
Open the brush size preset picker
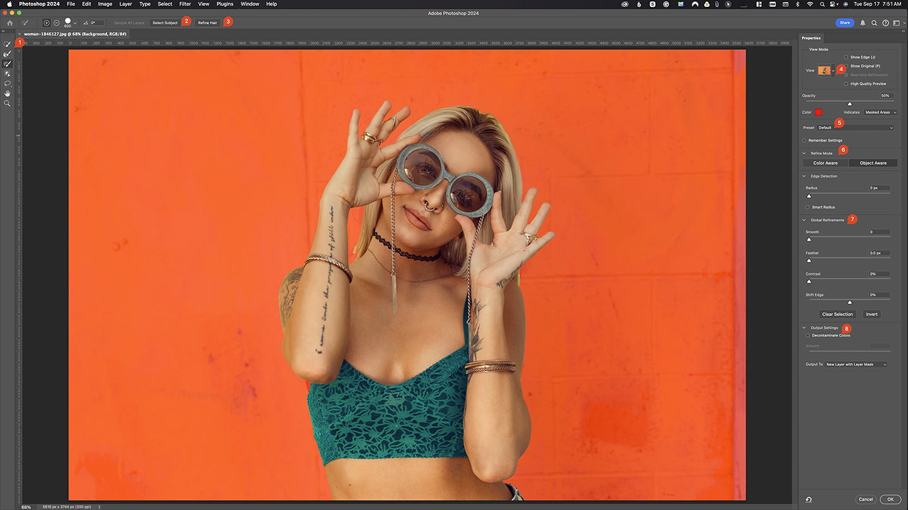coord(74,23)
